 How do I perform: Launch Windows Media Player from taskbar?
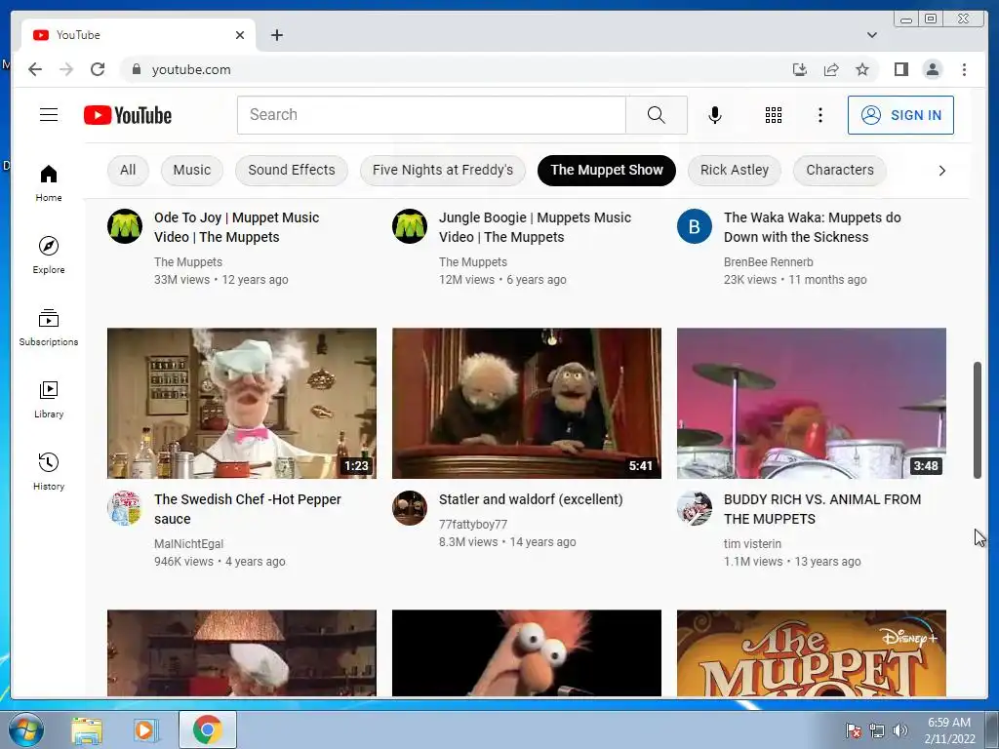click(x=146, y=729)
